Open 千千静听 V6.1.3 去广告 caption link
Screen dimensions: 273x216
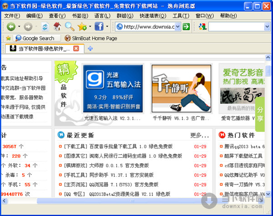pos(181,118)
